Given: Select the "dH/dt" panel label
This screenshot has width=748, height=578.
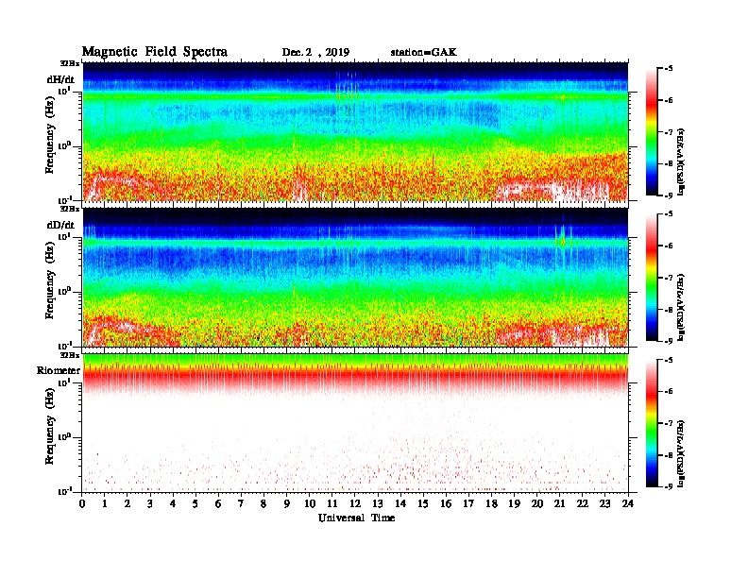Looking at the screenshot, I should [60, 79].
